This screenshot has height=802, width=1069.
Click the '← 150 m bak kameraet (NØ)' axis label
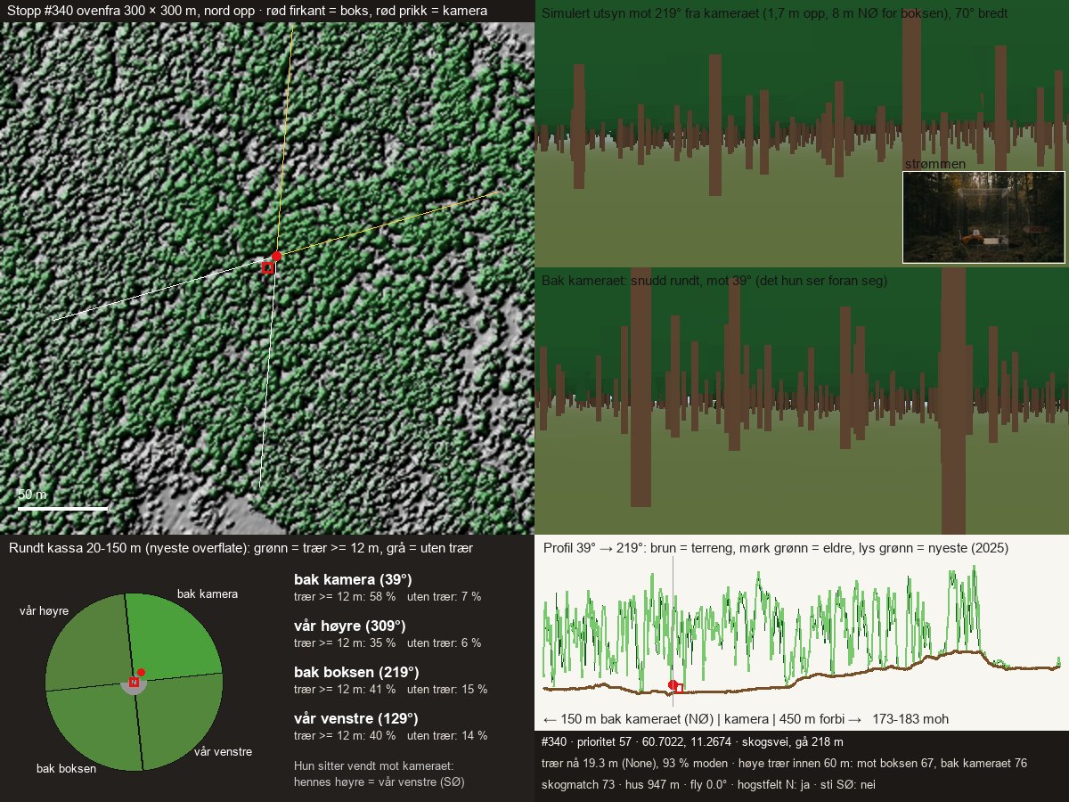pos(616,719)
